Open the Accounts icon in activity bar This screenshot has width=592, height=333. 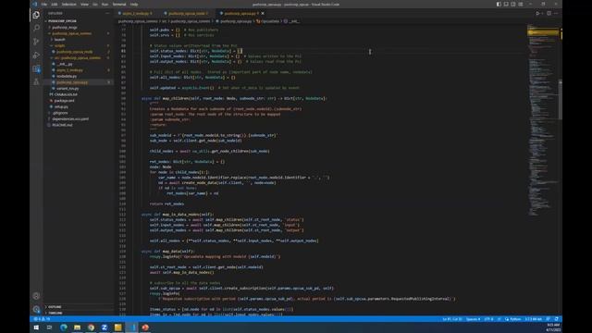click(36, 296)
